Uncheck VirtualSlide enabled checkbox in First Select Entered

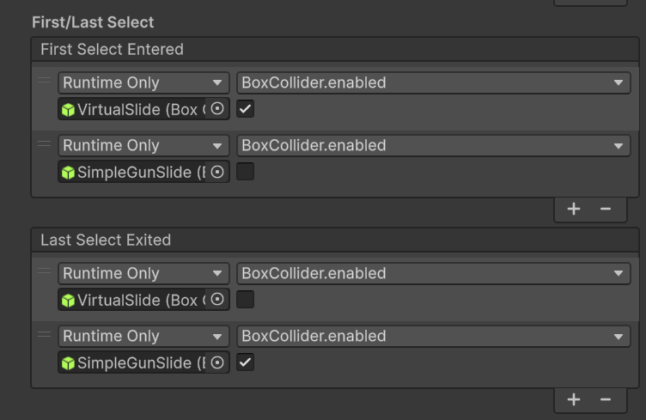246,109
